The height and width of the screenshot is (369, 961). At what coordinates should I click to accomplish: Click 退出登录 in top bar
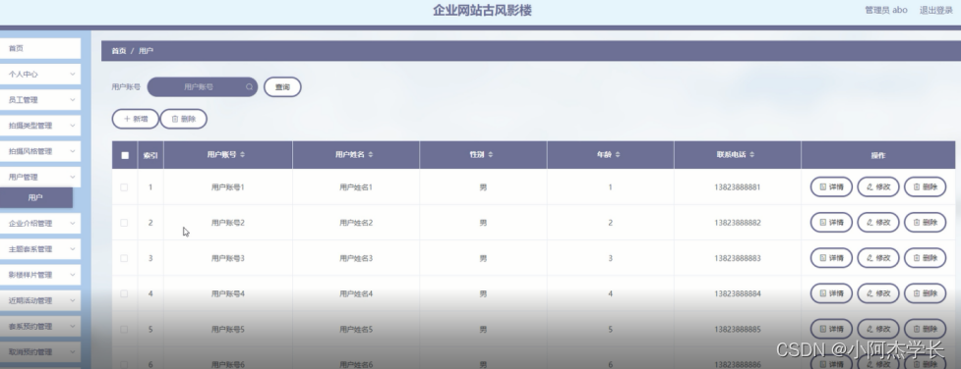[935, 11]
